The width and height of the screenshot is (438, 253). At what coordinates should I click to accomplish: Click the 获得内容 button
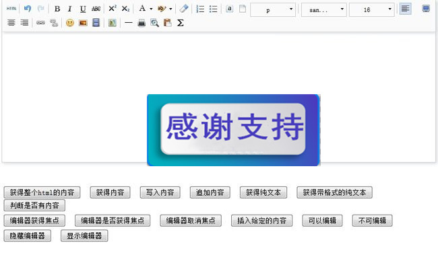110,192
